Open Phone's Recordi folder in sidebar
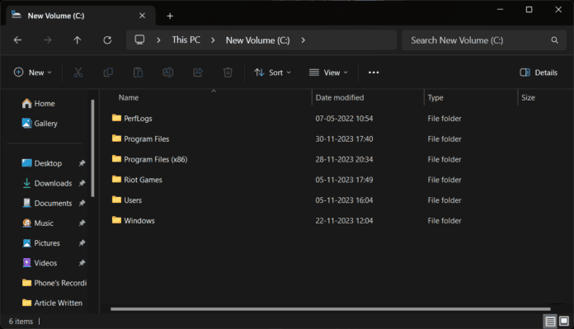 tap(54, 283)
